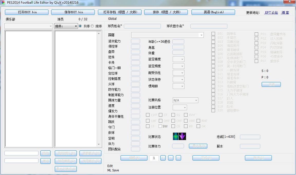Click 打开存档 (绿茵 / 大师) button
This screenshot has width=296, height=175.
pyautogui.click(x=120, y=12)
